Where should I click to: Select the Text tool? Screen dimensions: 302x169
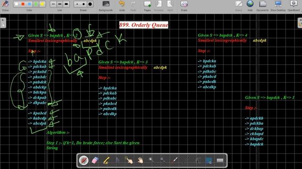[x=197, y=161]
